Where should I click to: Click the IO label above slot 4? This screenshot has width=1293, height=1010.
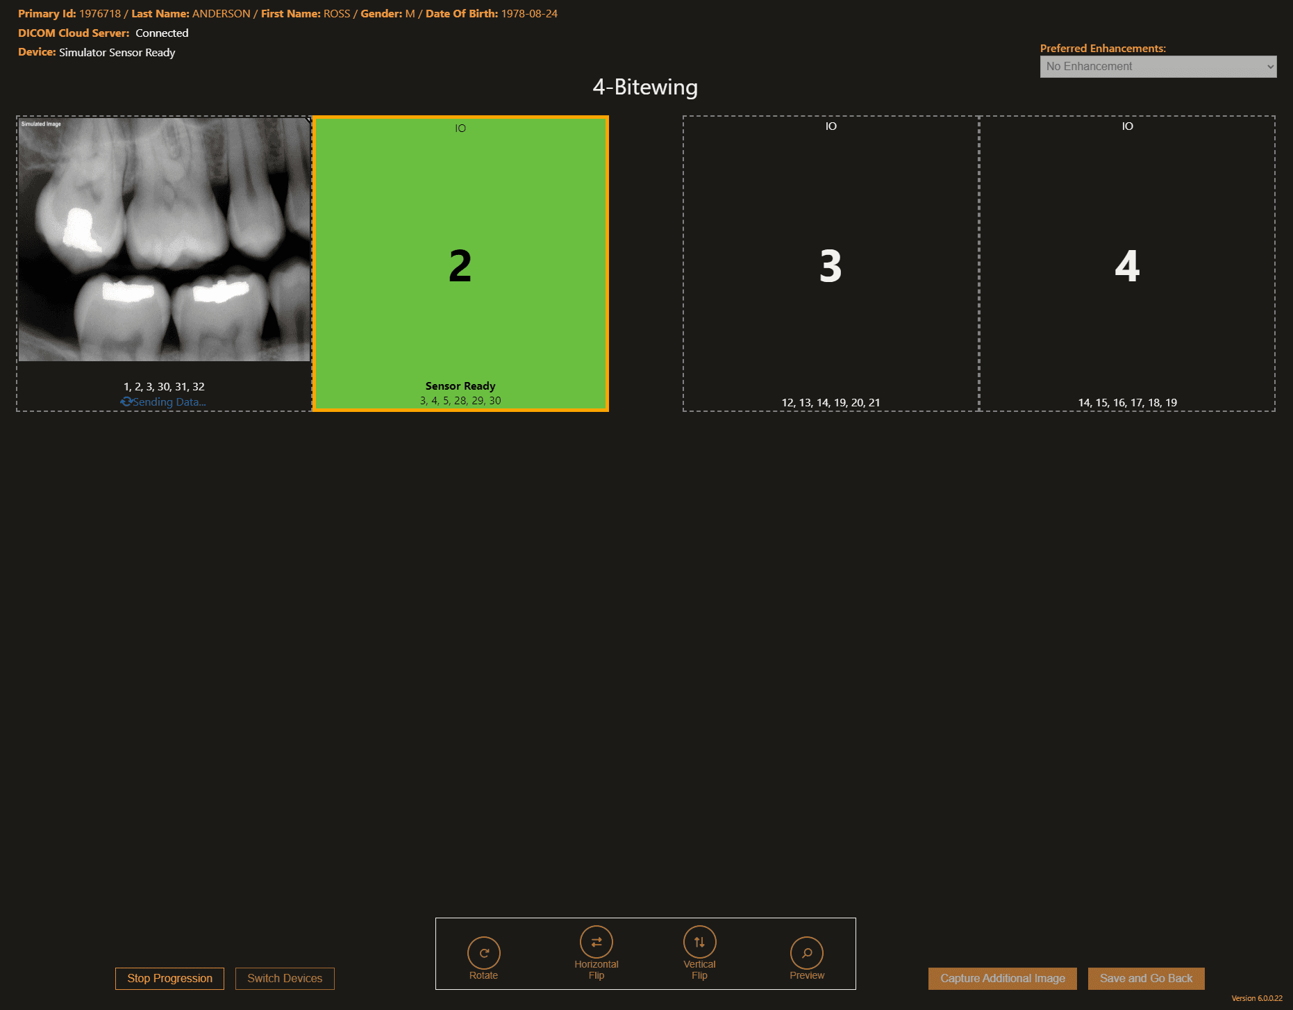[1126, 126]
